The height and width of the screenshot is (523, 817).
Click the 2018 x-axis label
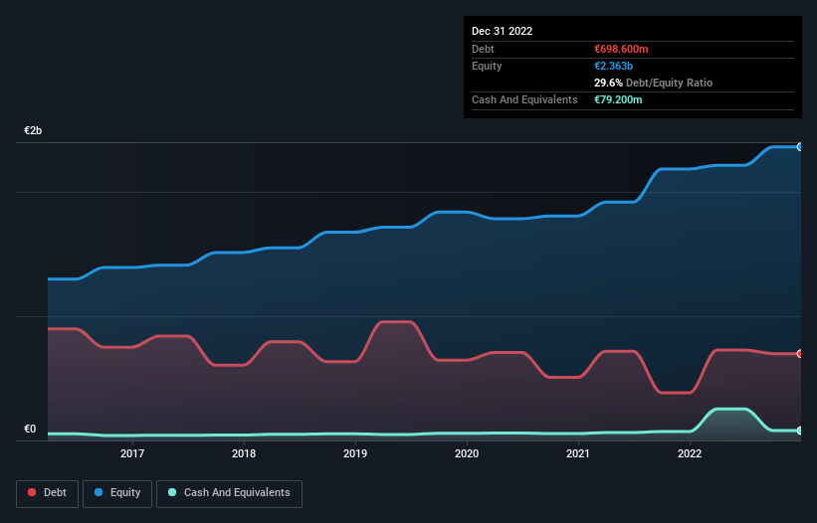tap(244, 453)
